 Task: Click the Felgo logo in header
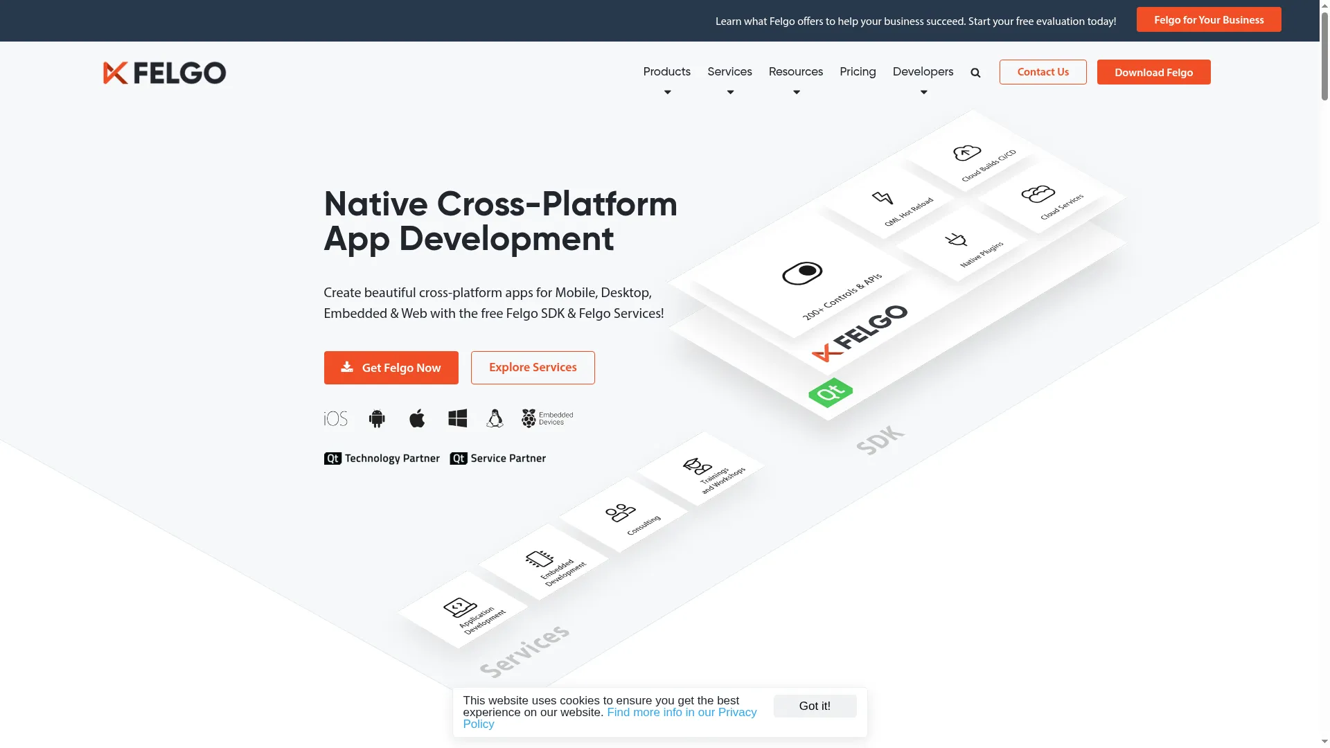click(164, 73)
